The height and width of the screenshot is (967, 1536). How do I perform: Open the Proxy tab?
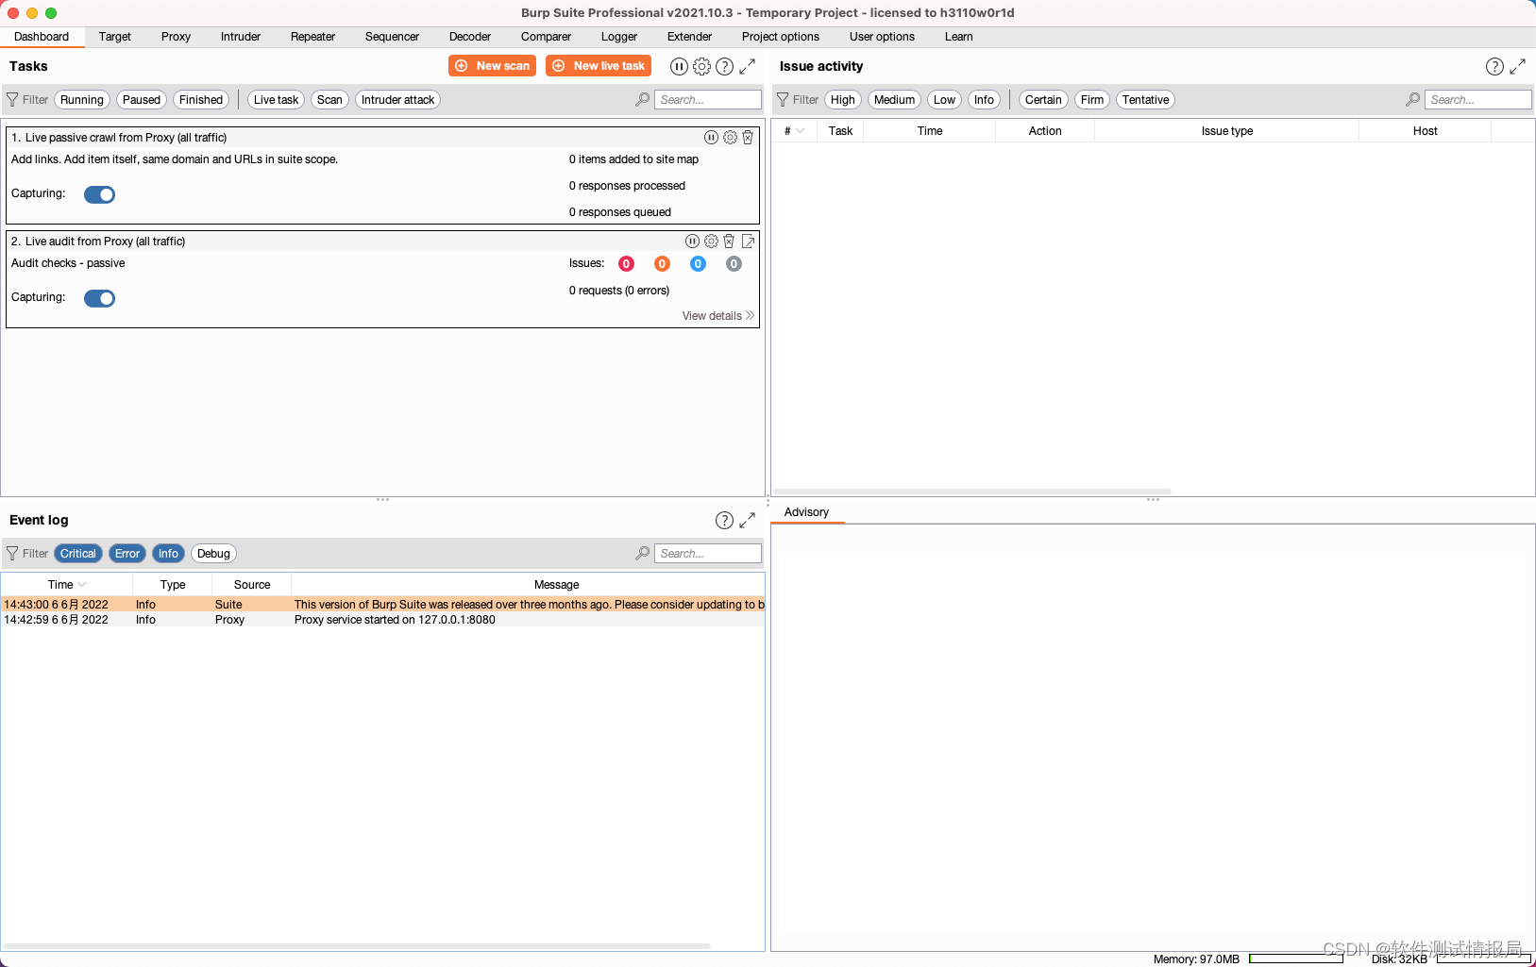176,37
